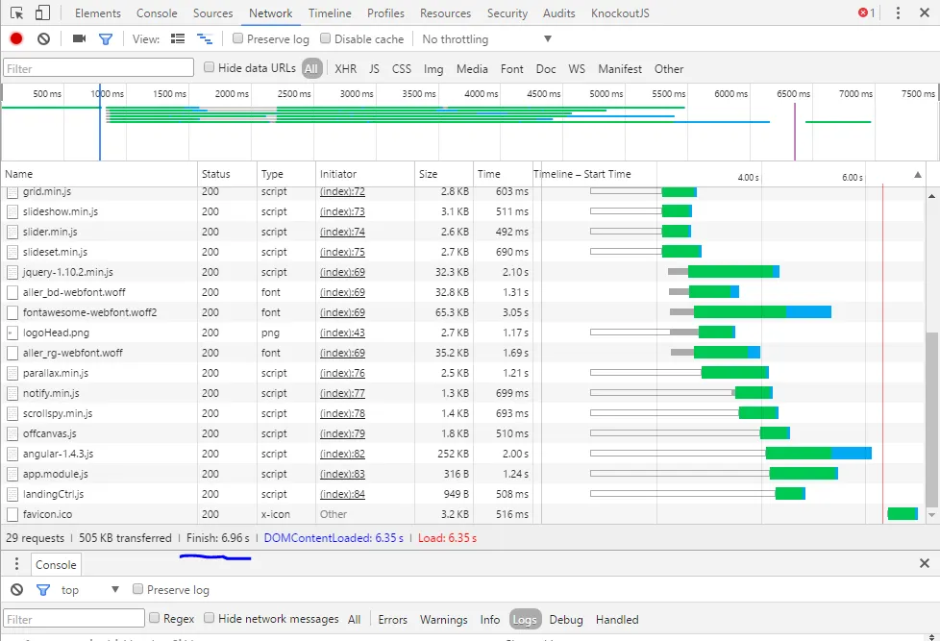Open the Security tab

tap(507, 13)
